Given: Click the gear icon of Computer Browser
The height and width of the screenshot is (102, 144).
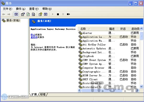Looking at the screenshot, I should click(80, 68).
